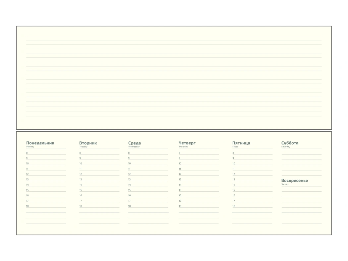Screen dimensions: 348x261
Task: Click hour 11 under Вторник
Action: (80, 169)
